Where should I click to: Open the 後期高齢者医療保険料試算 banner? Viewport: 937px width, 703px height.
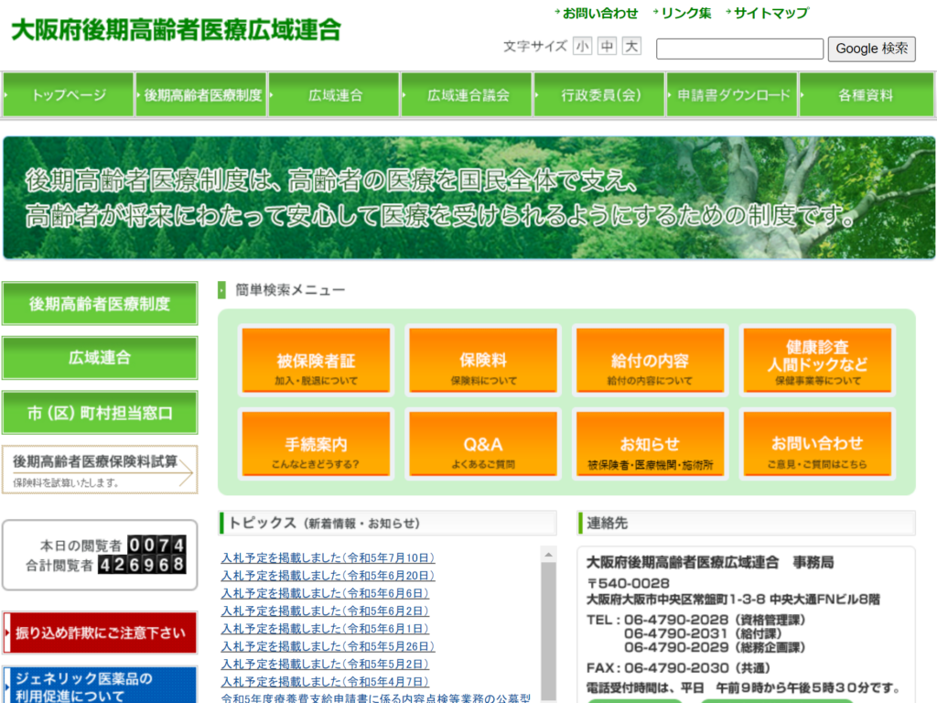point(100,470)
